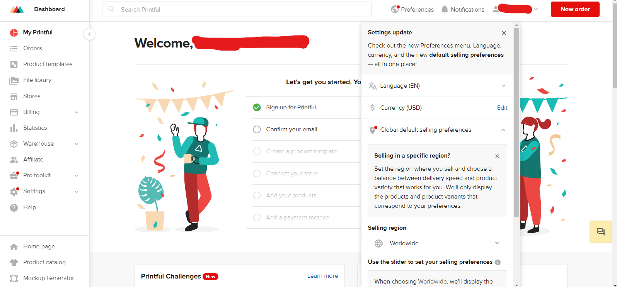
Task: Select Affiliate in the sidebar
Action: 33,160
